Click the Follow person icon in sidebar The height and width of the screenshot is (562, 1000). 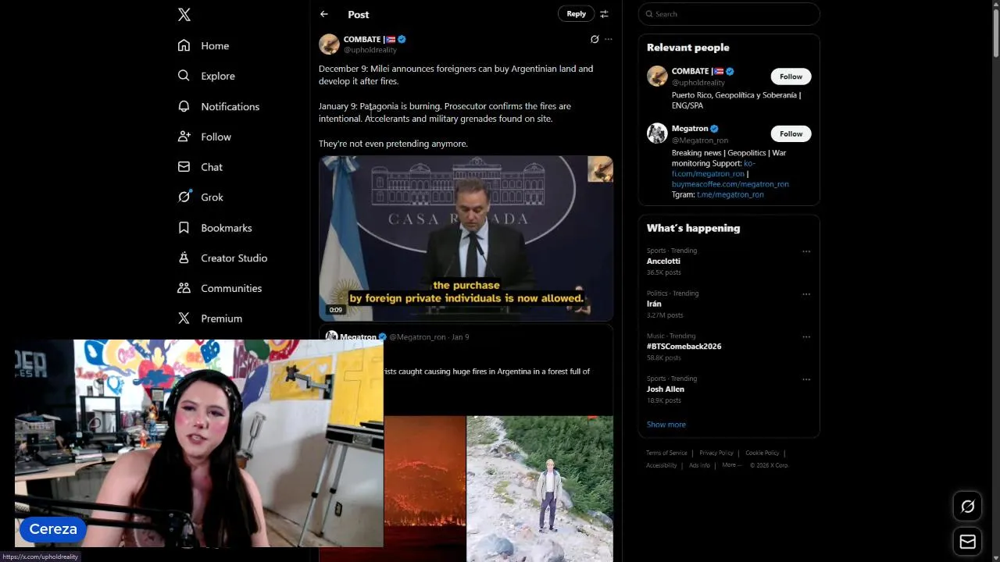click(184, 137)
